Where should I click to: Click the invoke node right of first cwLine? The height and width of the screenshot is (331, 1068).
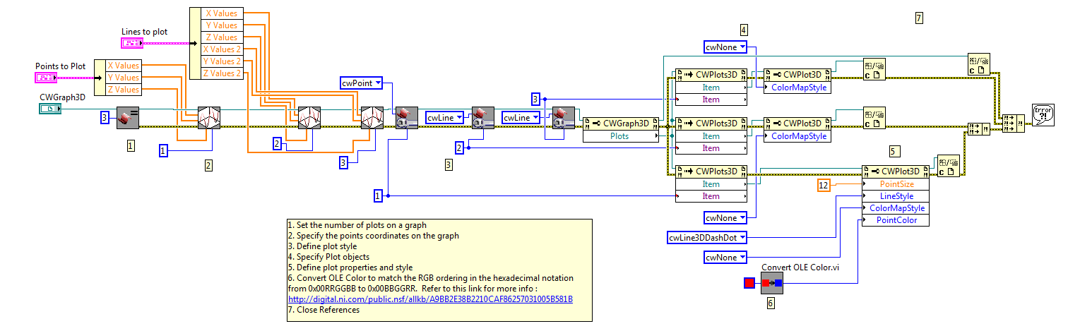tap(483, 117)
